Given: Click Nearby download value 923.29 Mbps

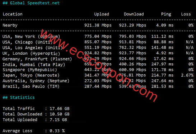Looking at the screenshot, I should pyautogui.click(x=132, y=25).
